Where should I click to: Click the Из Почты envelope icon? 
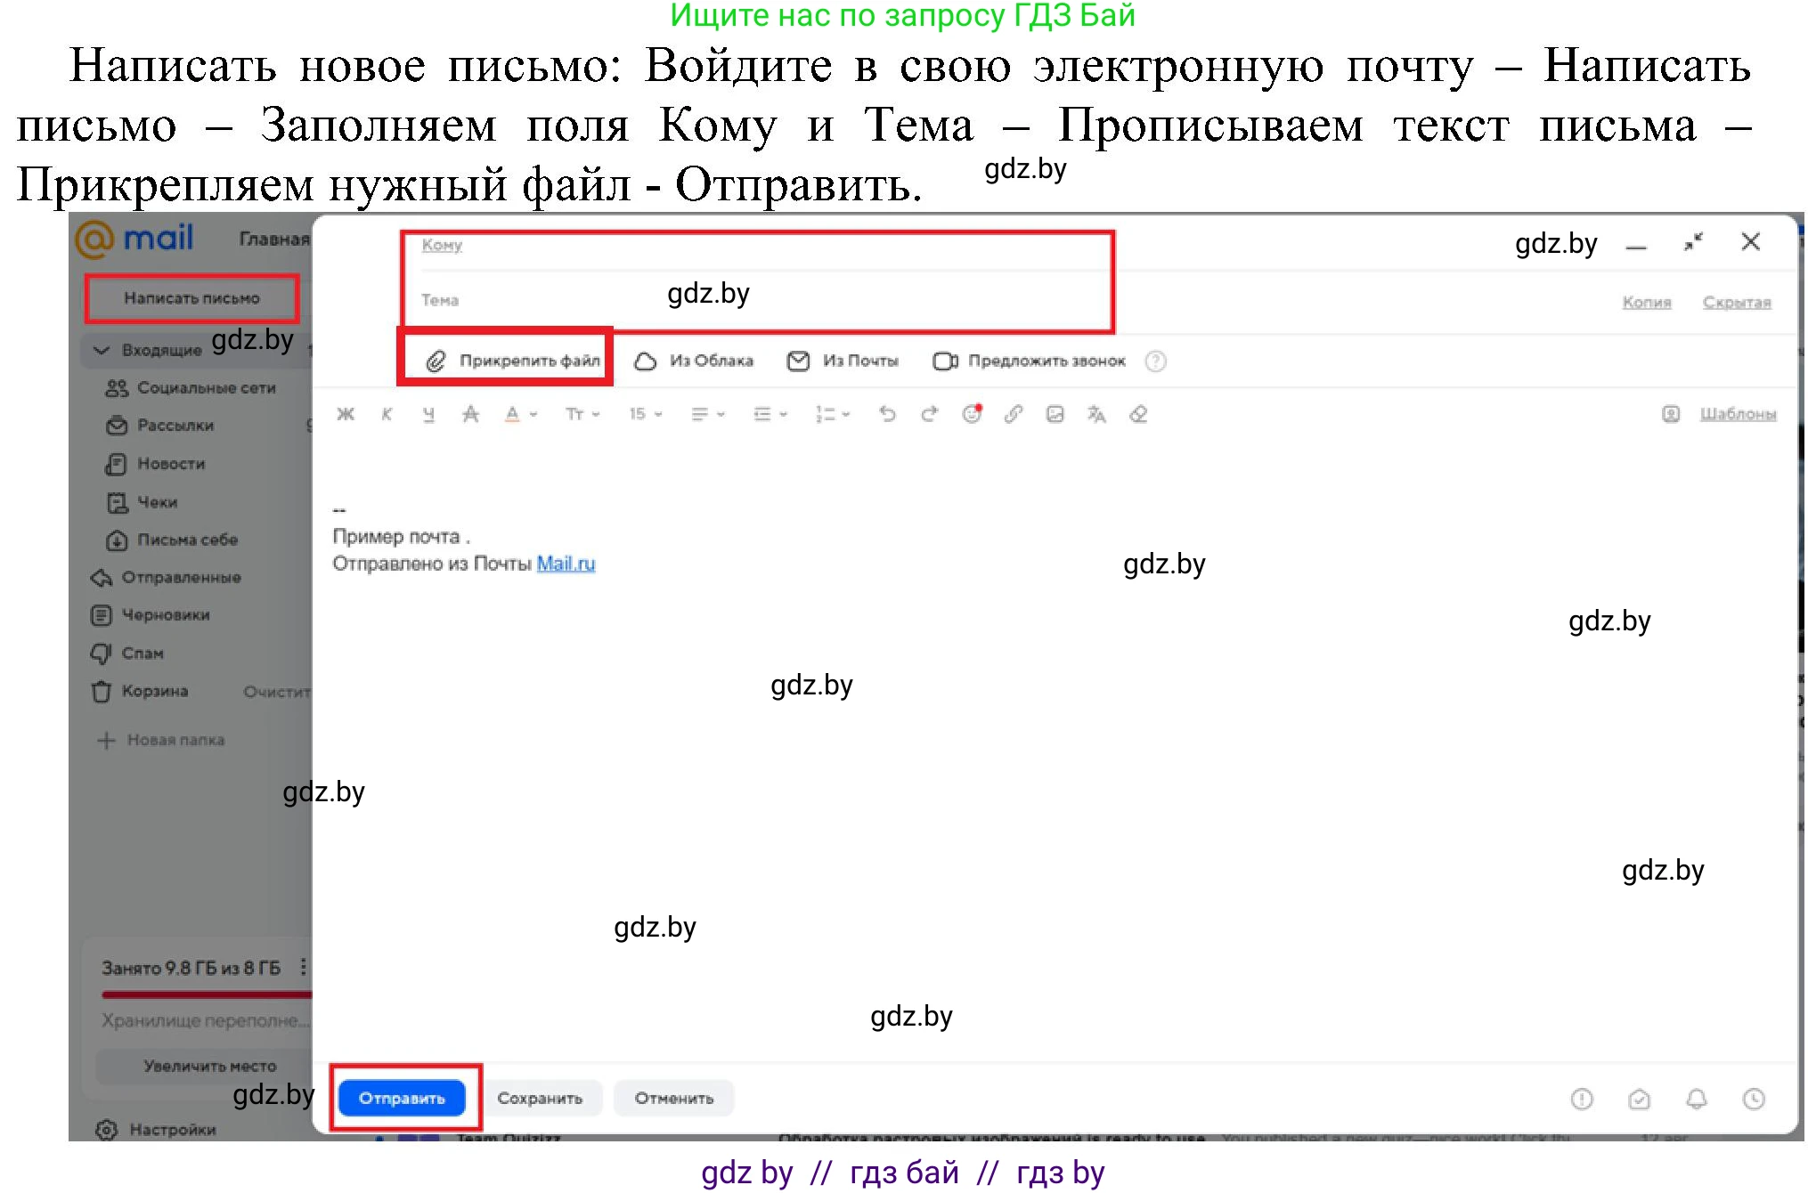799,360
